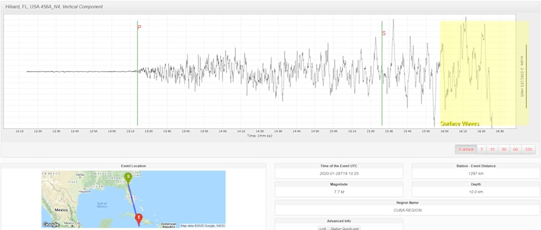This screenshot has height=230, width=541.
Task: Click the green S-wave arrival line
Action: pos(382,73)
